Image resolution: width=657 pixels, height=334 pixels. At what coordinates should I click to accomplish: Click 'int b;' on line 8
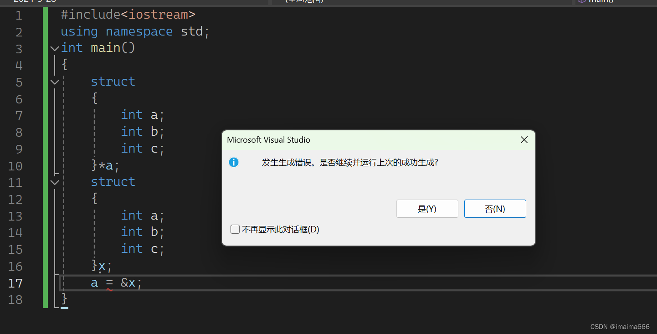143,132
